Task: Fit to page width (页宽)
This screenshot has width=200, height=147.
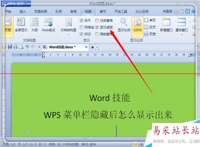Action: click(x=150, y=34)
